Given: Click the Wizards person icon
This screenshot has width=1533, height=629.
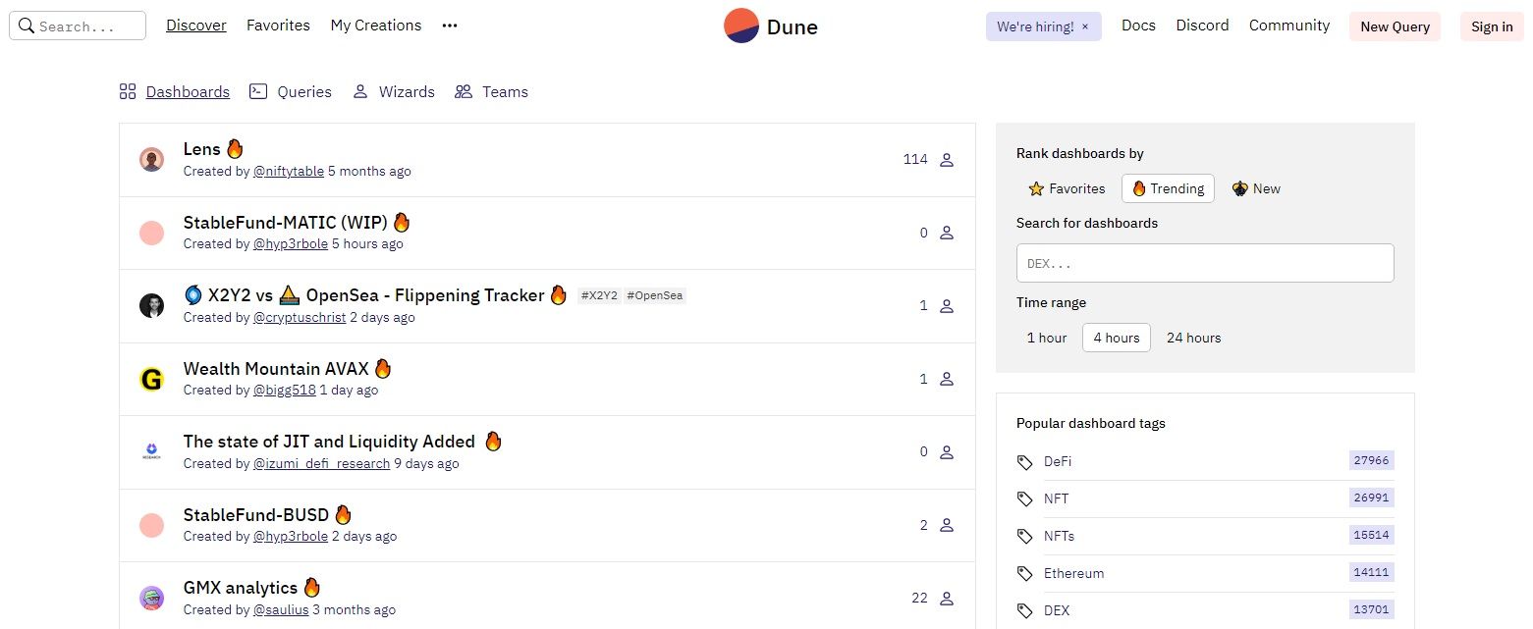Looking at the screenshot, I should click(360, 91).
